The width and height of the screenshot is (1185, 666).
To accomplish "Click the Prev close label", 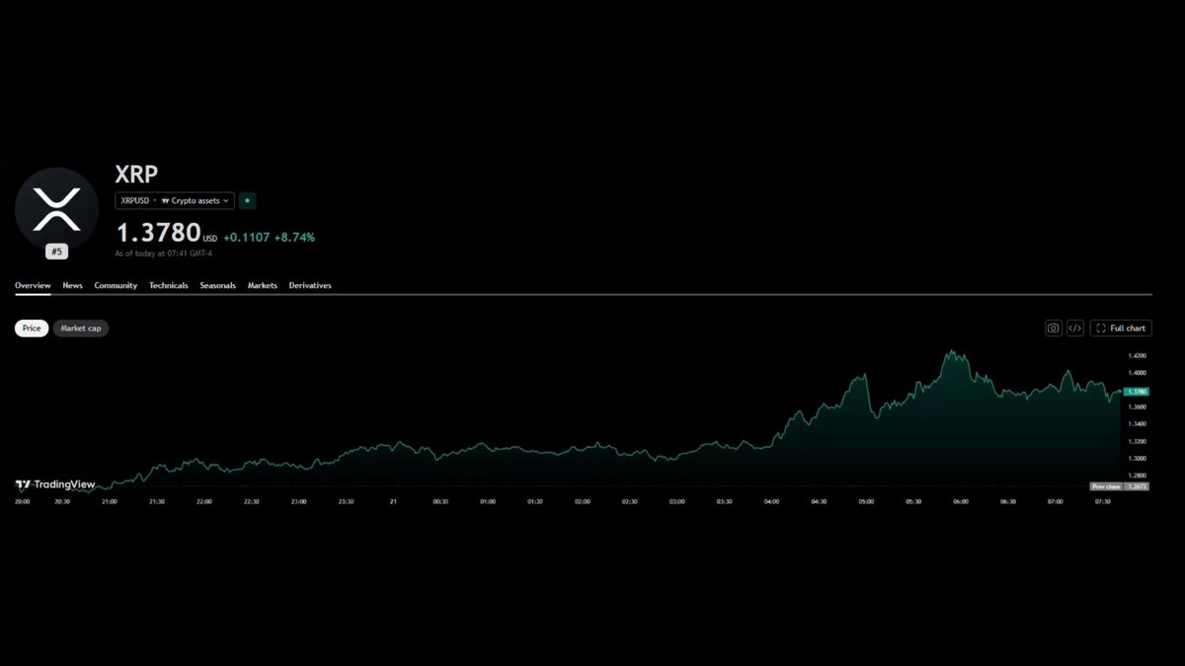I will tap(1106, 486).
